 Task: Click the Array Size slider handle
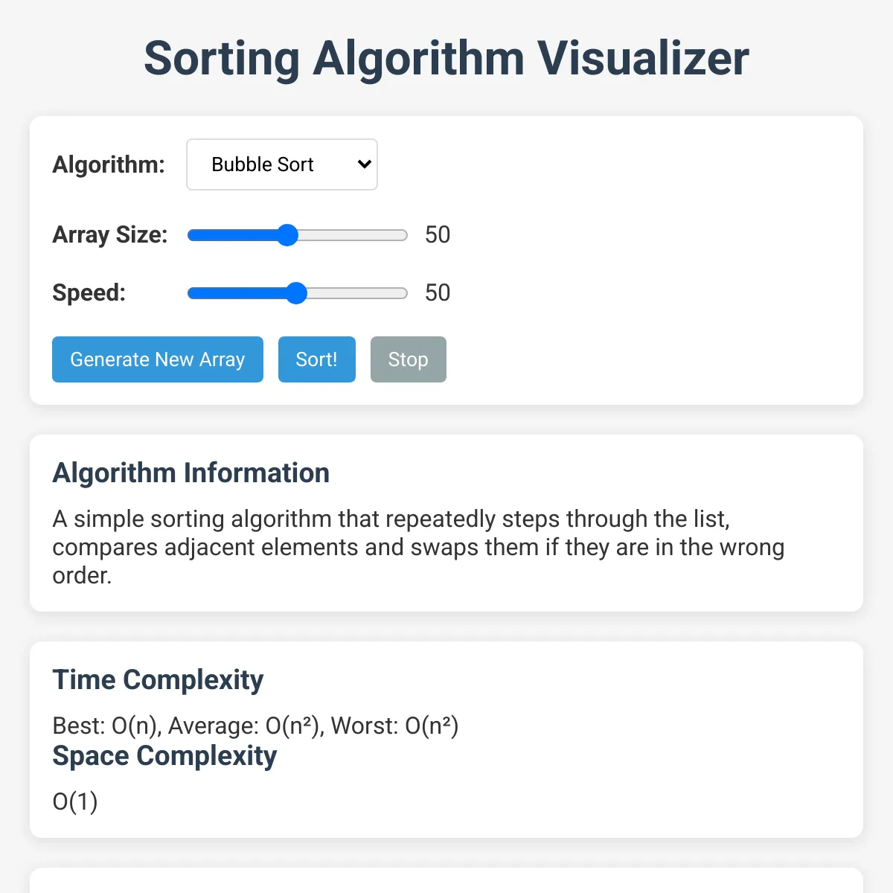(x=287, y=235)
